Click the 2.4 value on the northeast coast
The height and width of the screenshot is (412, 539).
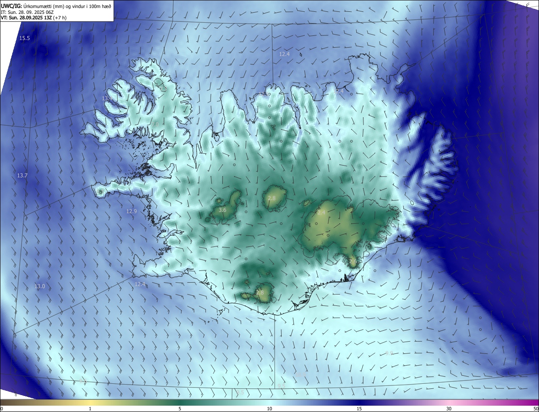(x=340, y=91)
